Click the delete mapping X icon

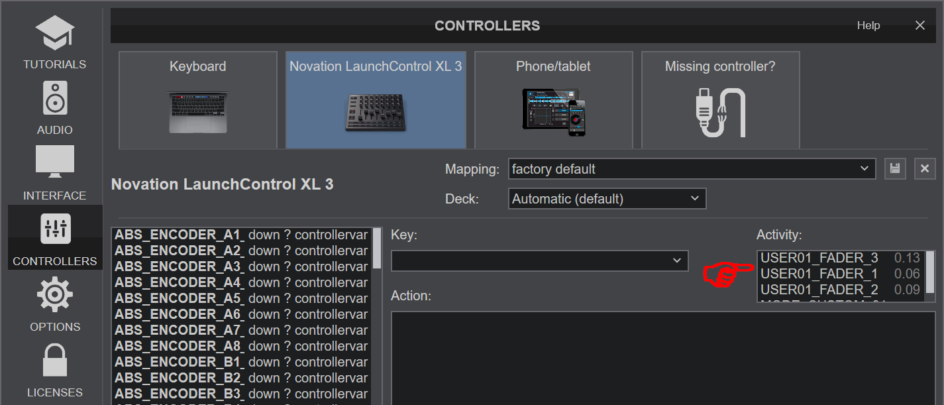(925, 169)
